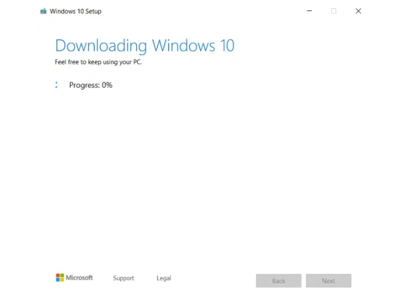Click the "Downloading Windows 10" heading
Viewport: 394px width, 305px height.
click(x=145, y=46)
